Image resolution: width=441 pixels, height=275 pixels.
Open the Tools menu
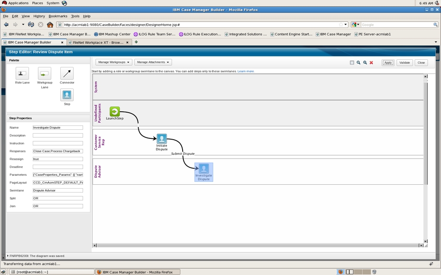(x=75, y=16)
